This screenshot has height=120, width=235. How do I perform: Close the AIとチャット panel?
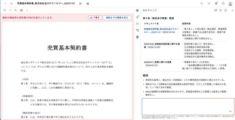click(x=232, y=10)
